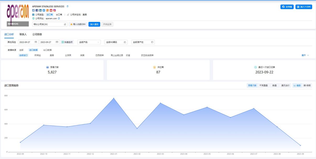This screenshot has height=159, width=316.
Task: Click the Twitter social icon
Action: coord(44,10)
